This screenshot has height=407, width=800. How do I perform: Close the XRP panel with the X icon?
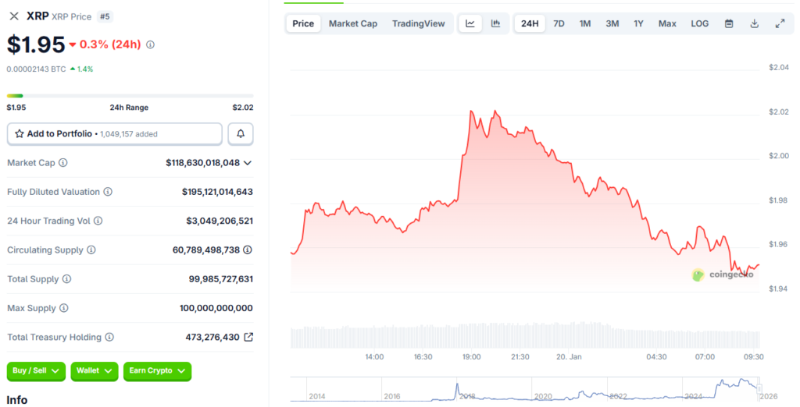point(14,16)
